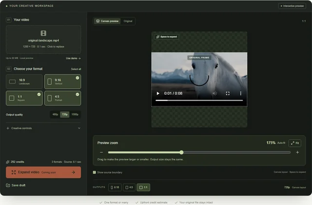Click the 9:16 vertical phone icon
This screenshot has width=312, height=205.
(50, 82)
